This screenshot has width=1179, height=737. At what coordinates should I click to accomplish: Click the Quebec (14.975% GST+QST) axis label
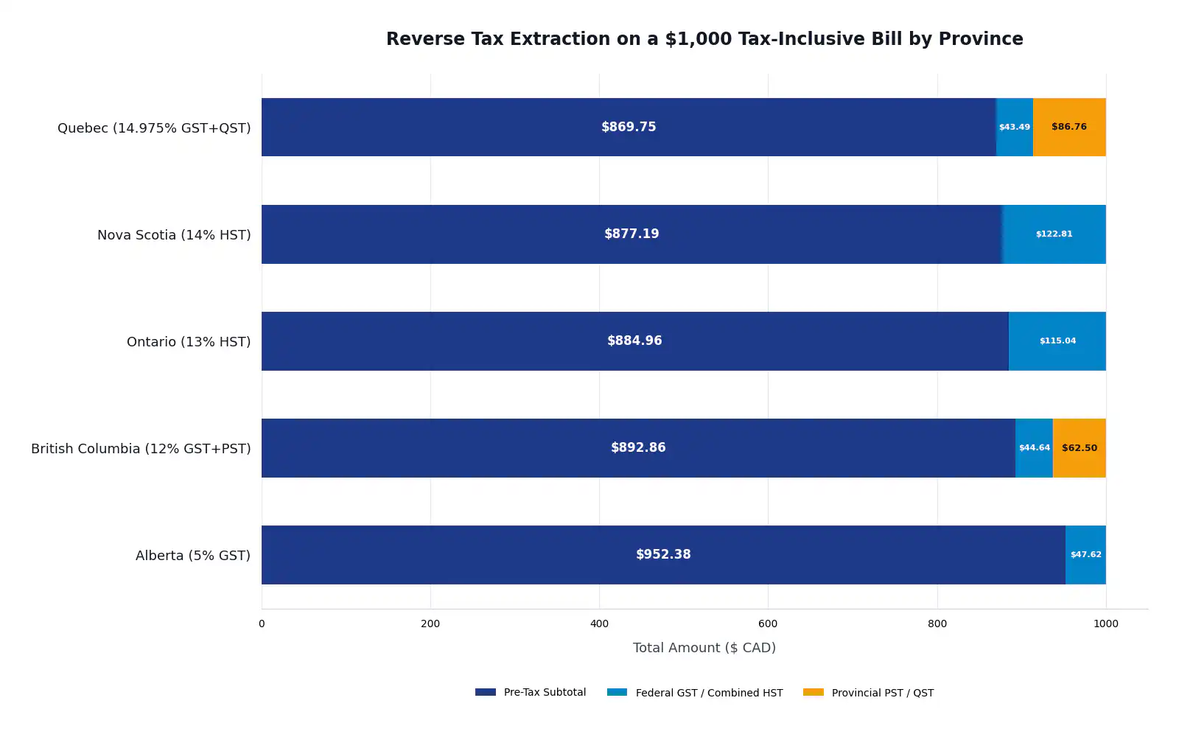coord(154,128)
